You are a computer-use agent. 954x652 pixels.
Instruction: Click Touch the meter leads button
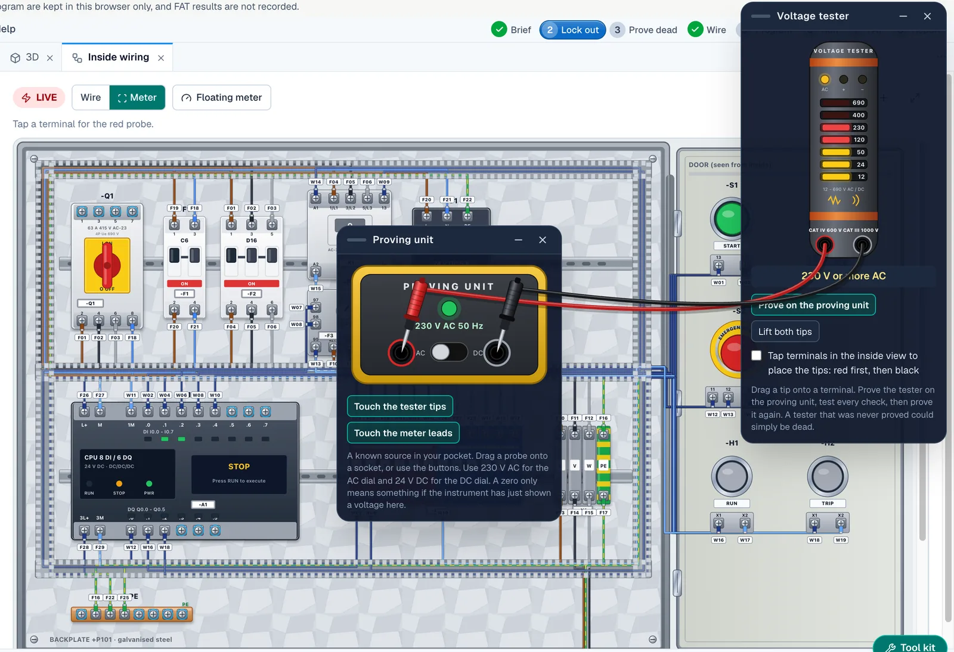click(x=403, y=433)
